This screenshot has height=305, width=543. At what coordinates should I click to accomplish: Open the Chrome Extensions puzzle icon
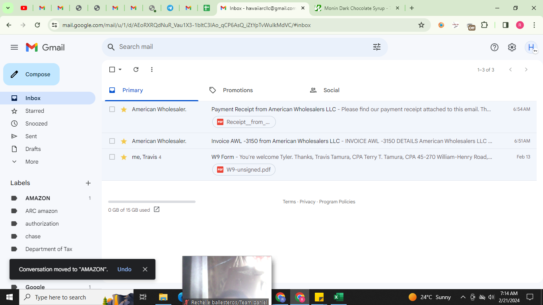coord(484,25)
